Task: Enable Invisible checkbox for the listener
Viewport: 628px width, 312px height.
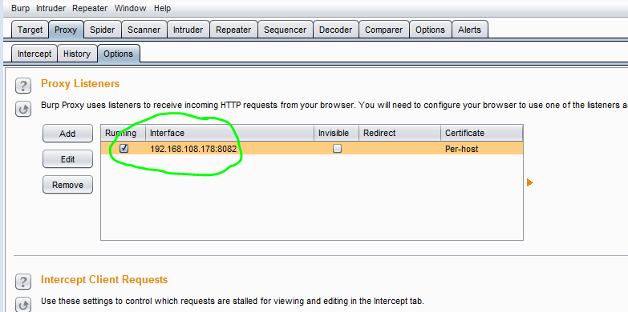Action: [x=337, y=149]
